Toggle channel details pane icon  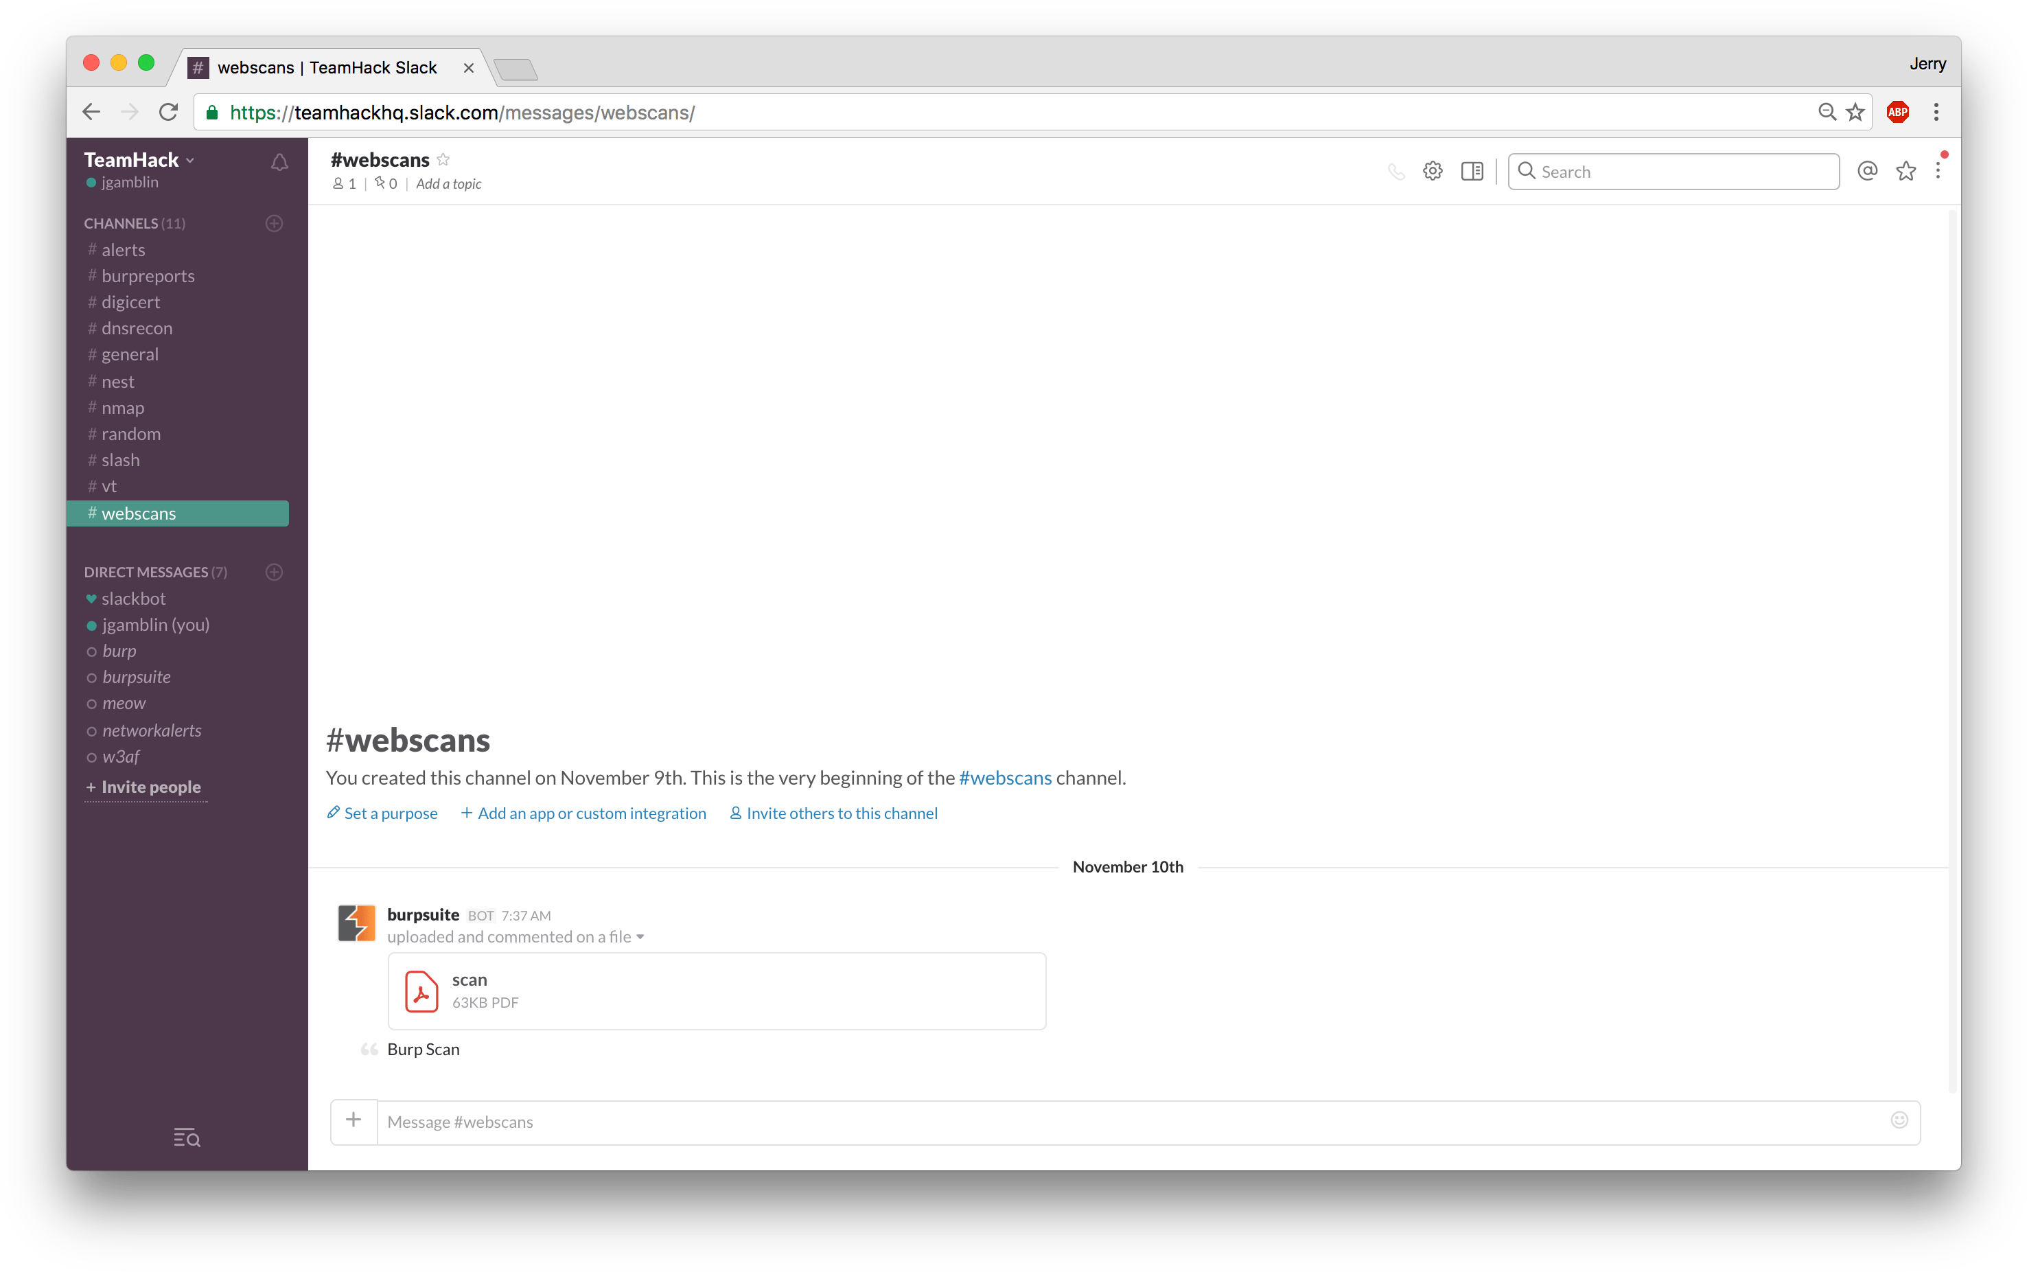click(1472, 172)
